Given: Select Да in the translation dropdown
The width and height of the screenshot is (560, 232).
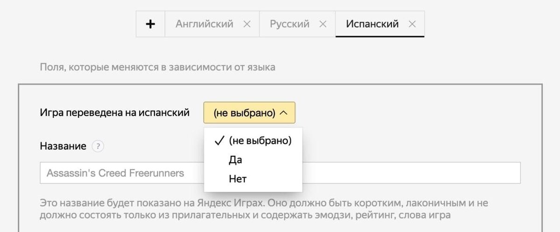Looking at the screenshot, I should [236, 160].
